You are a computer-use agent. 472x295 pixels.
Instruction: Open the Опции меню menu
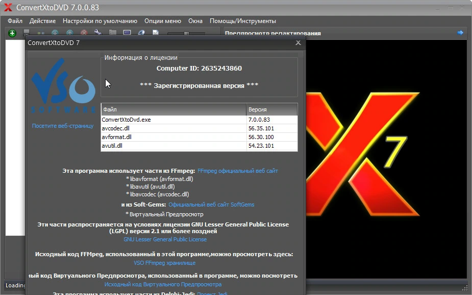tap(163, 21)
